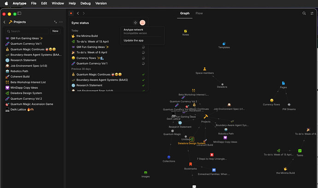
Task: Open the File menu
Action: tap(34, 3)
